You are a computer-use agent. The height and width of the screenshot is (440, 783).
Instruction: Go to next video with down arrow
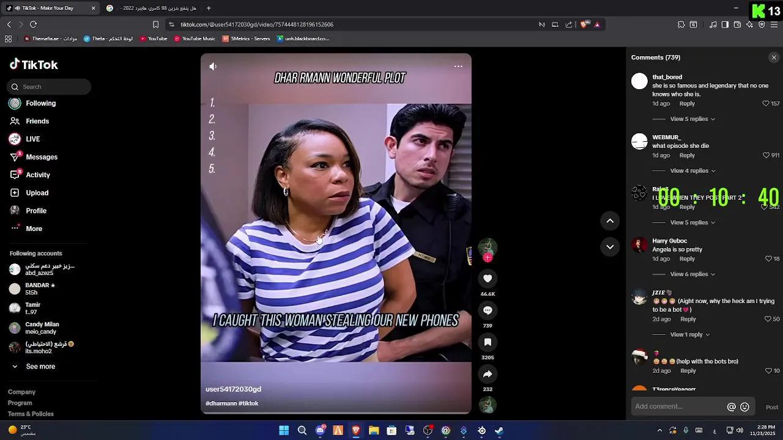(x=610, y=247)
